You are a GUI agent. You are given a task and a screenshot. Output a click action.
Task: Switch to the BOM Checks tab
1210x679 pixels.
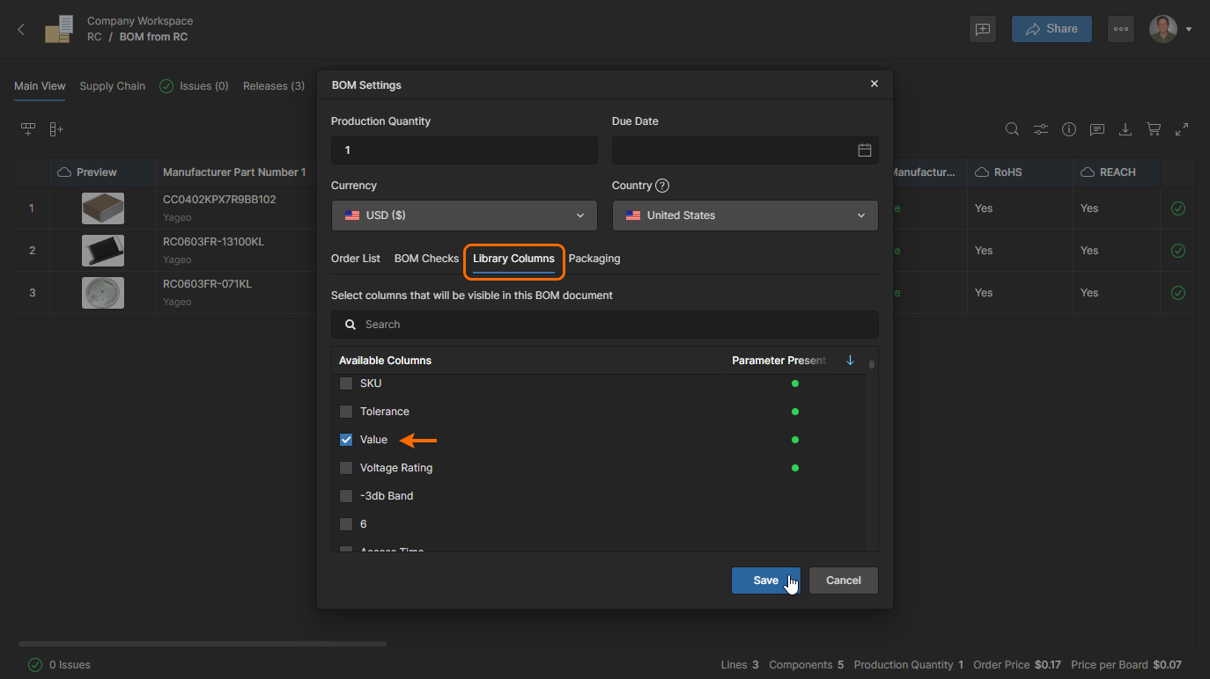[426, 259]
